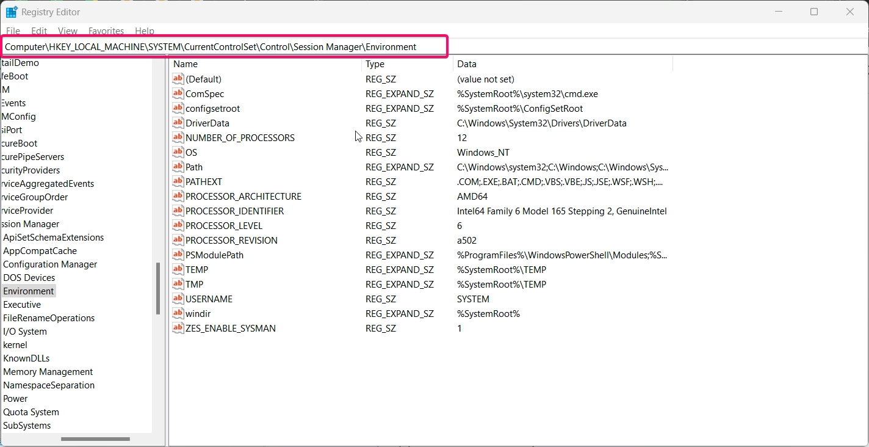Viewport: 869px width, 447px height.
Task: Select the Quota System key
Action: (31, 412)
